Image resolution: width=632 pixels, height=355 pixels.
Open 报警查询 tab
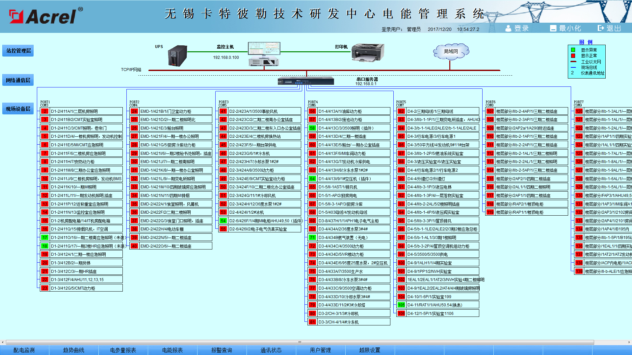tap(222, 350)
